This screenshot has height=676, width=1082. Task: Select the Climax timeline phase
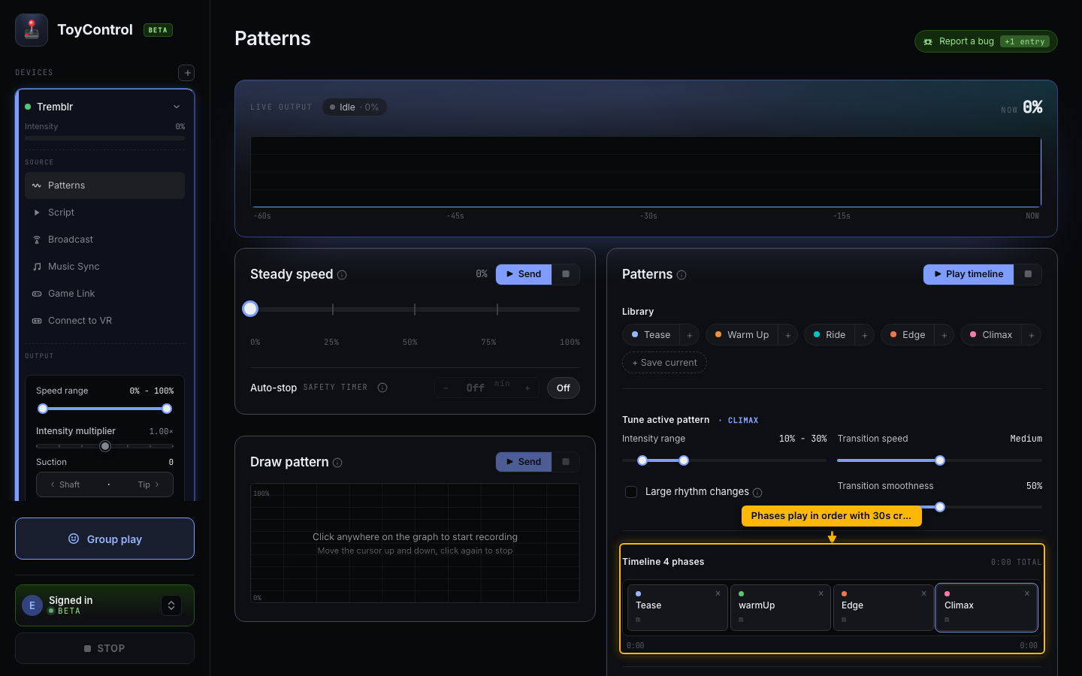click(987, 608)
